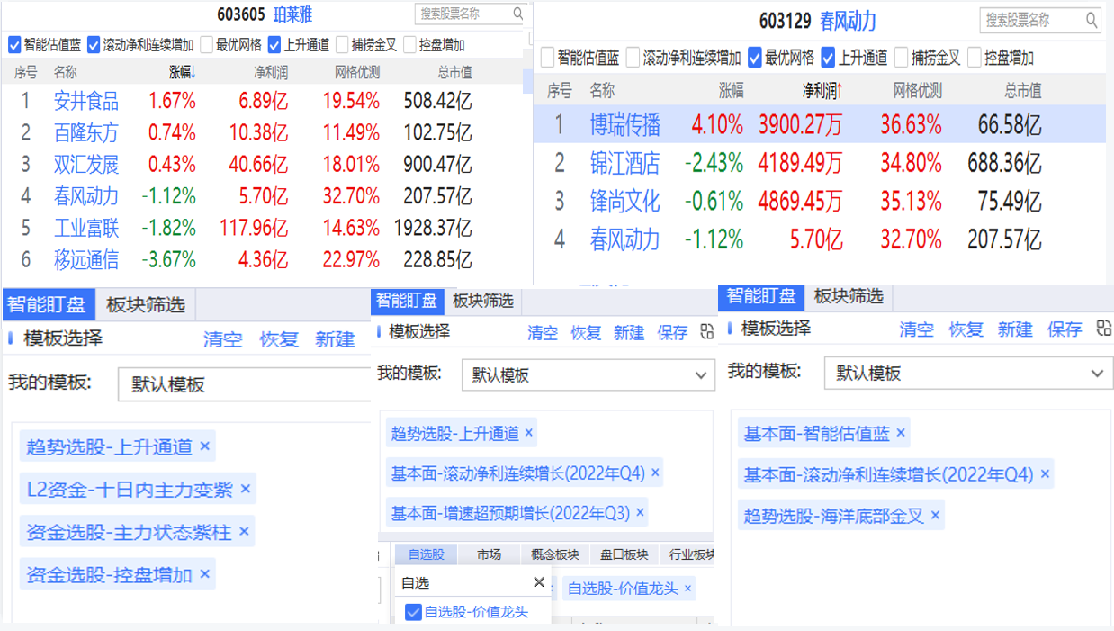1114x631 pixels.
Task: Sort by 净利润 header in the 春风动力 panel
Action: tap(822, 90)
